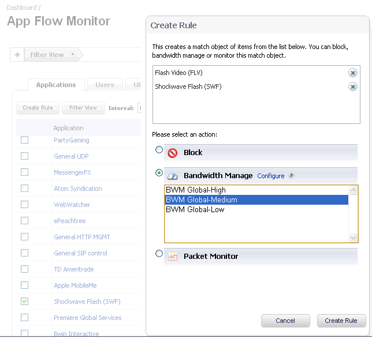Open the Configure bandwidth link
The width and height of the screenshot is (372, 339).
270,176
